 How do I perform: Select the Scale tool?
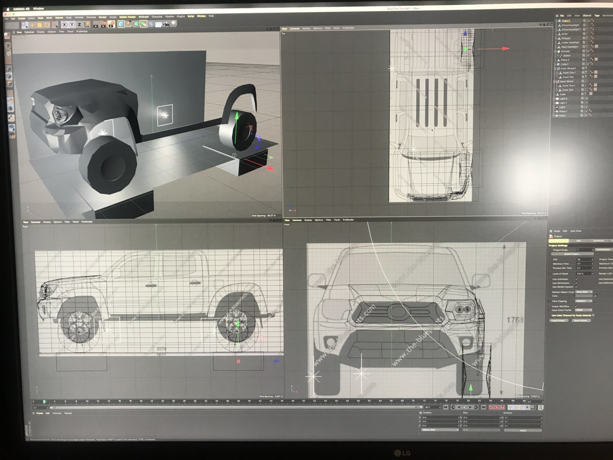point(39,25)
